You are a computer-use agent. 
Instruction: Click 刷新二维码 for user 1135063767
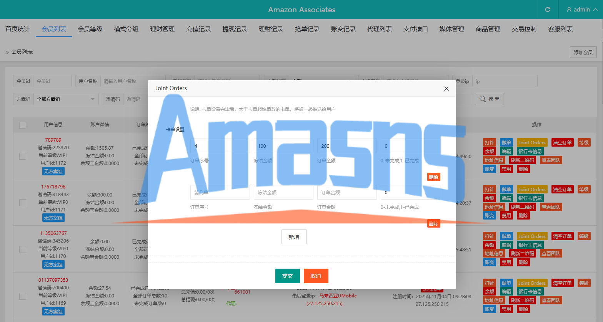click(x=523, y=254)
